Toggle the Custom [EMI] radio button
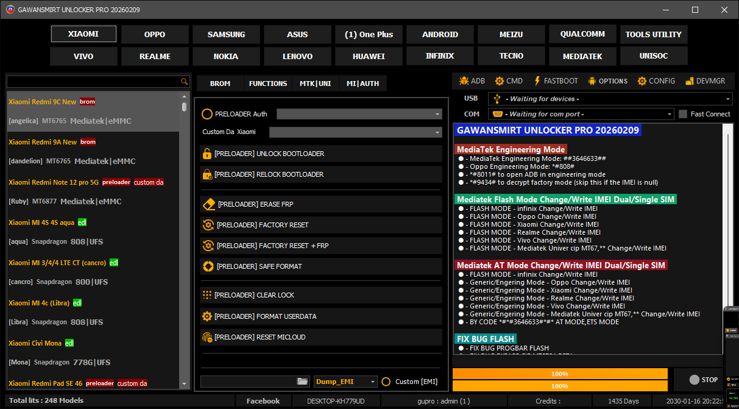Screen dimensions: 739x409 point(386,382)
